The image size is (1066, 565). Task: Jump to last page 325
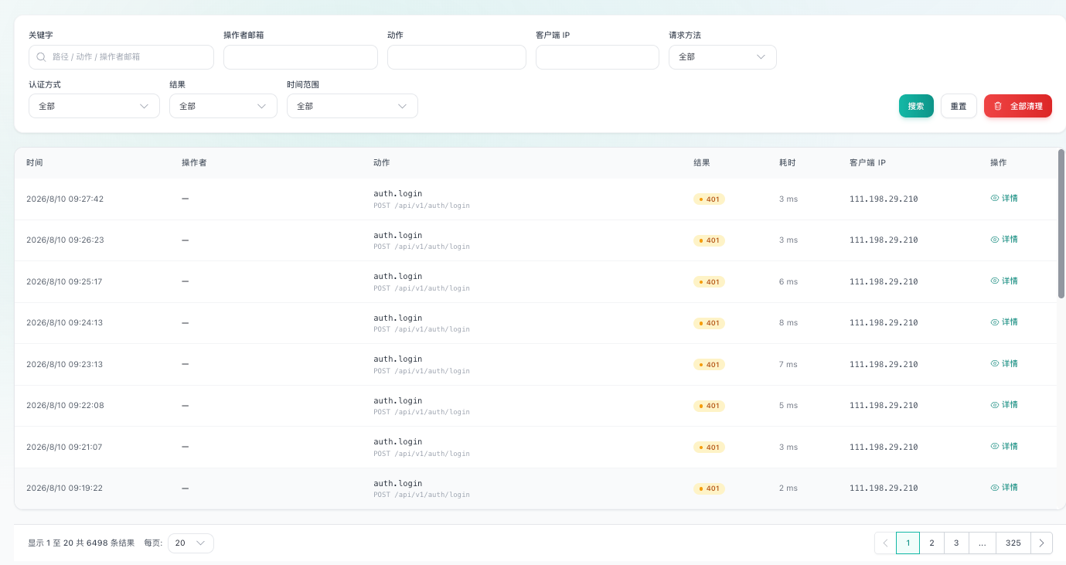[x=1013, y=543]
